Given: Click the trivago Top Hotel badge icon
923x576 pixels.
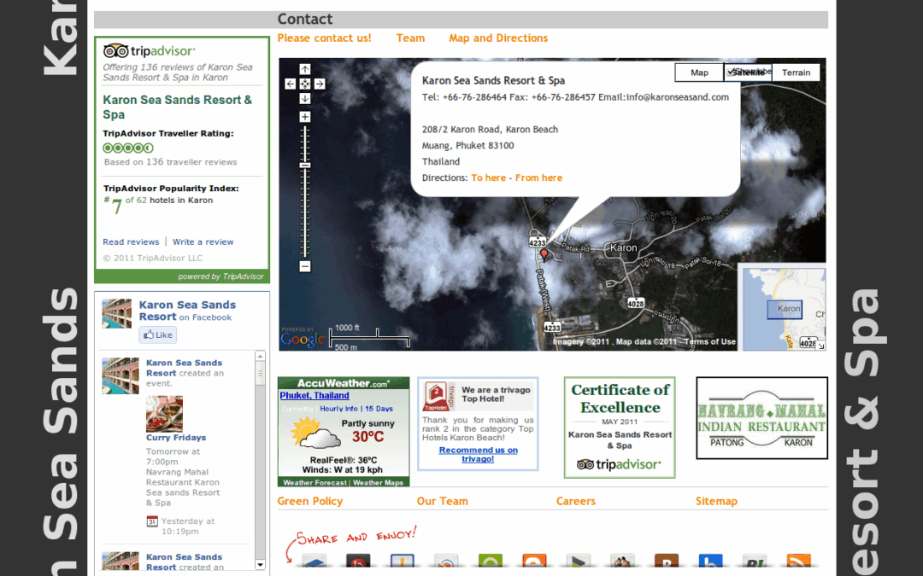Looking at the screenshot, I should pyautogui.click(x=436, y=397).
